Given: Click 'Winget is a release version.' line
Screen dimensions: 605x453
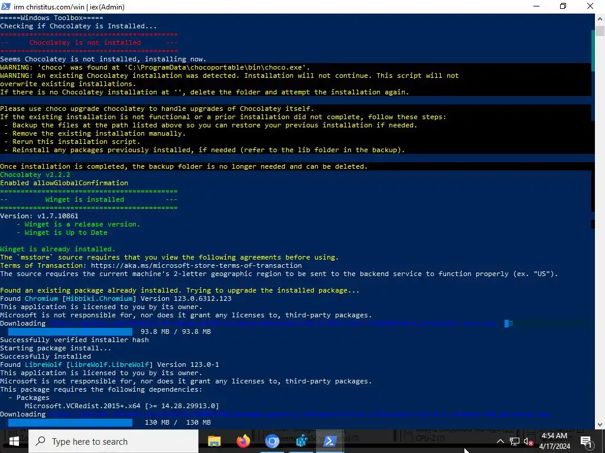Looking at the screenshot, I should [79, 224].
